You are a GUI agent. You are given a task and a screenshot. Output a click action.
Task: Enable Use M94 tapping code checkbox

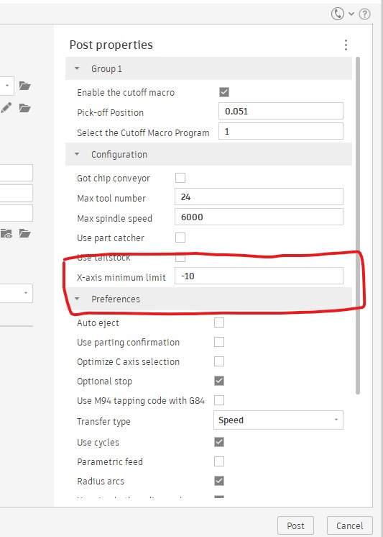tap(219, 400)
